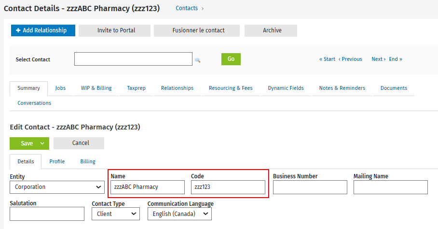Click the magnifier search icon beside Select Contact
Viewport: 438px width, 229px height.
197,60
